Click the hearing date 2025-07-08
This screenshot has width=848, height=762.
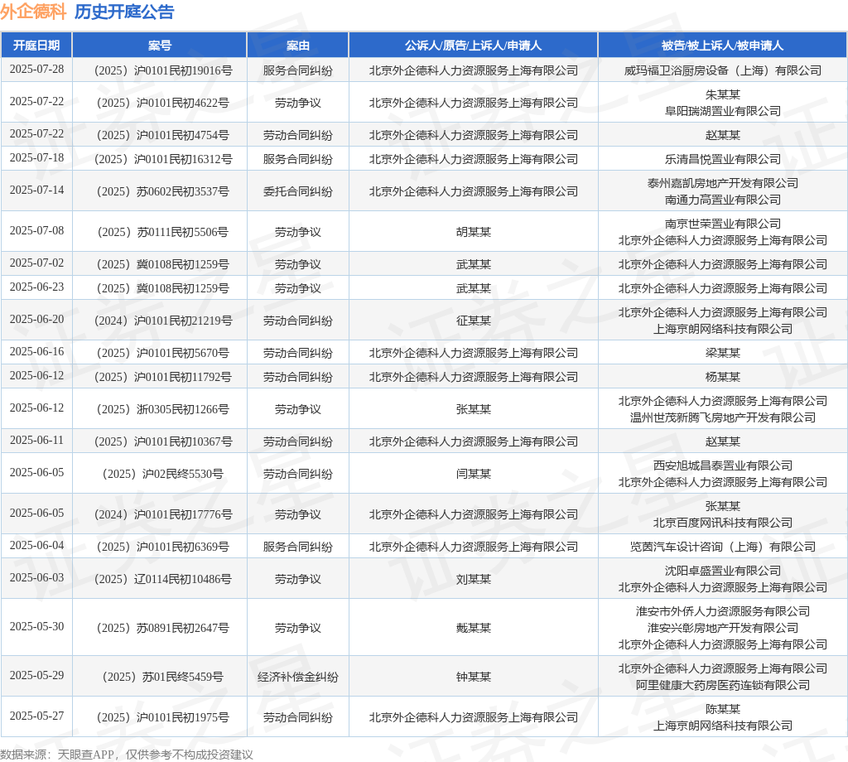(x=36, y=230)
